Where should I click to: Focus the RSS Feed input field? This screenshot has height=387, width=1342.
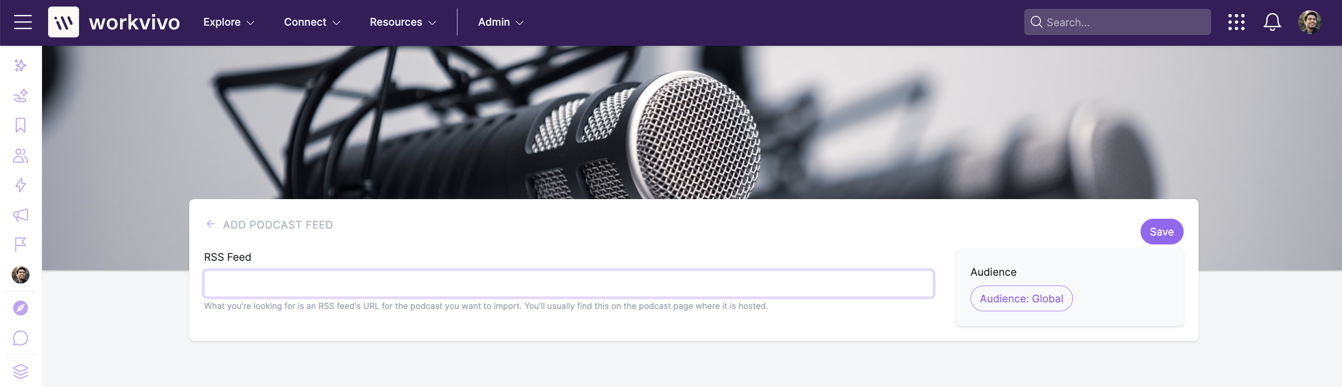tap(568, 283)
